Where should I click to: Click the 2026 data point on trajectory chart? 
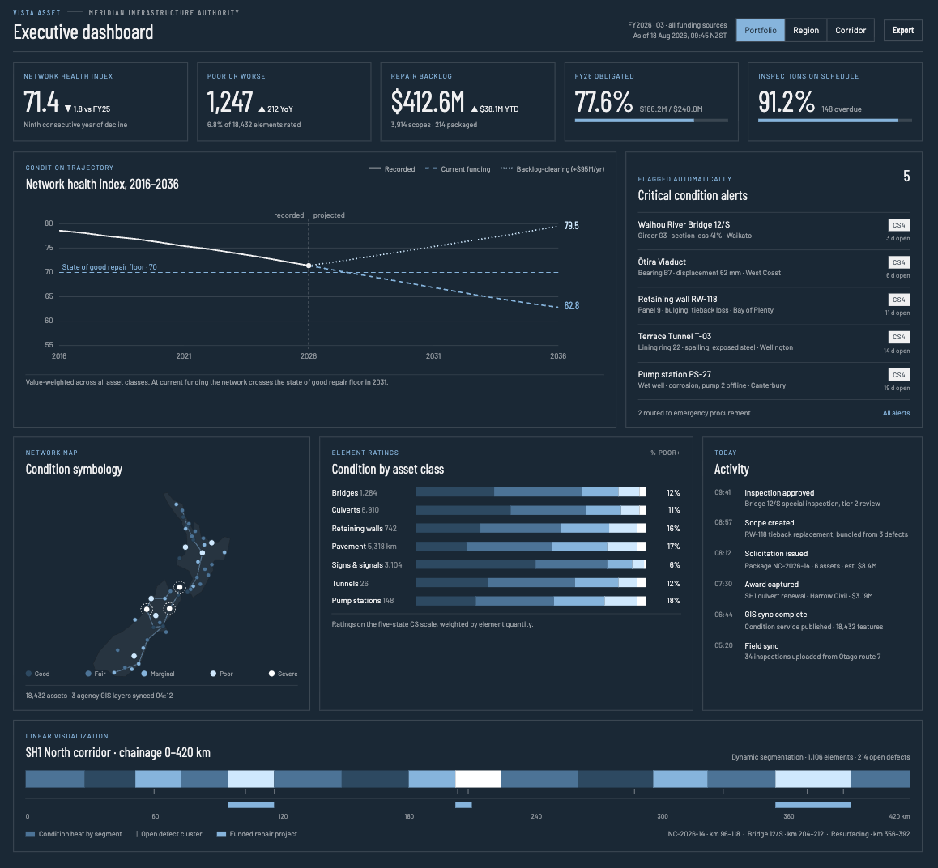pyautogui.click(x=309, y=266)
